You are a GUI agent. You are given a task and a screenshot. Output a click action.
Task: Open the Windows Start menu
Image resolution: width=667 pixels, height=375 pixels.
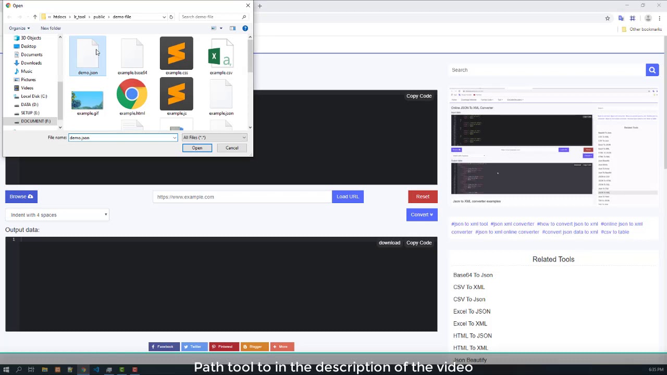click(x=6, y=370)
